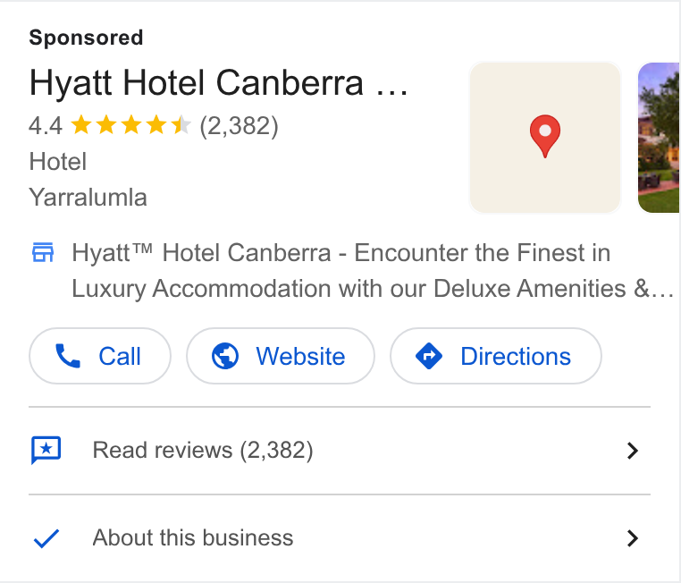Click the Hyatt luxury accommodation description text
681x583 pixels.
coord(373,271)
